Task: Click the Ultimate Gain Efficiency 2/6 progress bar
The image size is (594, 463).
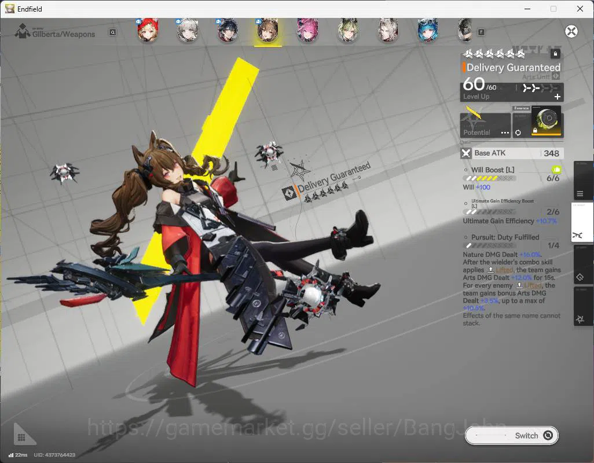Action: [489, 212]
